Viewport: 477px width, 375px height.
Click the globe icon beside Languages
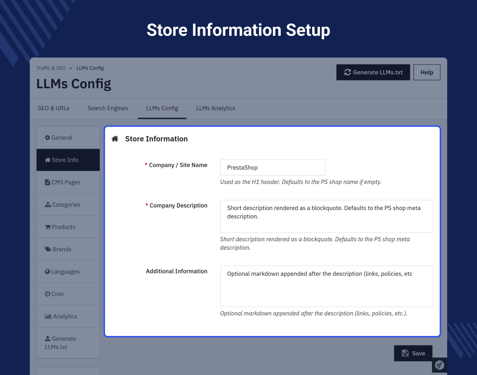coord(47,271)
